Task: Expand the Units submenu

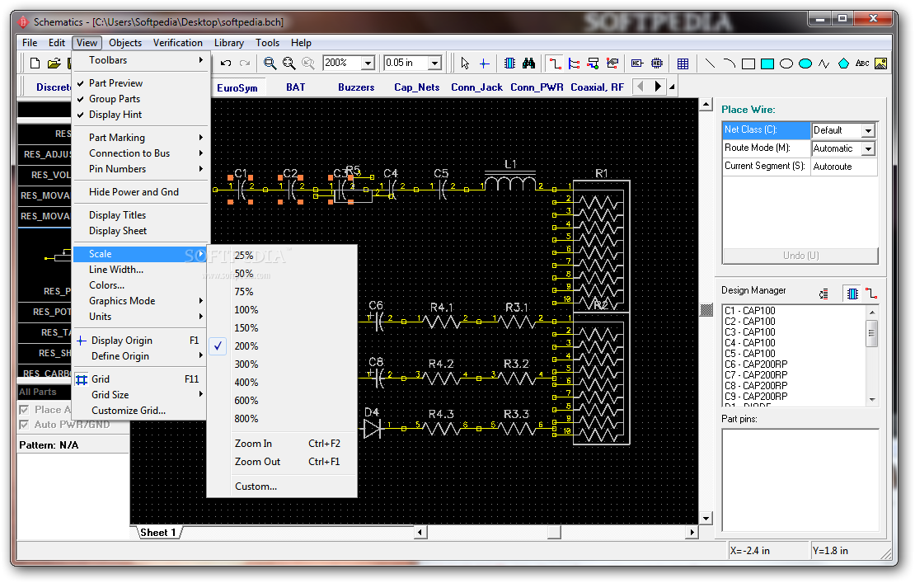Action: pos(140,317)
